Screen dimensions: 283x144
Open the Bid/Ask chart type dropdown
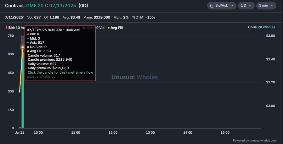[222, 6]
